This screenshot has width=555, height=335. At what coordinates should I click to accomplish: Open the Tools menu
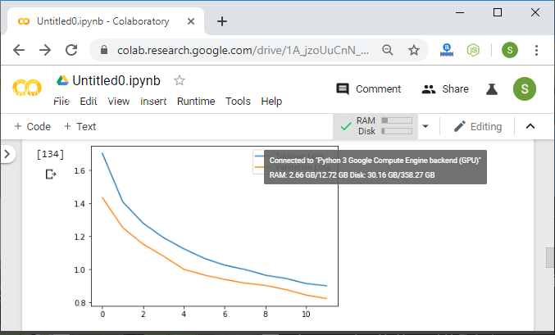(238, 102)
